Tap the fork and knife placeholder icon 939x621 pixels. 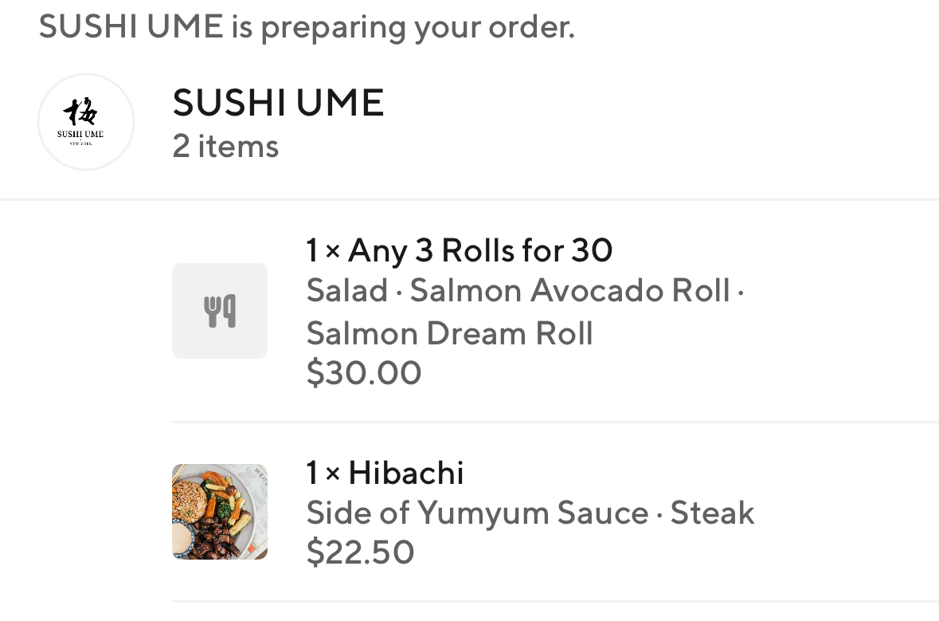[x=220, y=311]
